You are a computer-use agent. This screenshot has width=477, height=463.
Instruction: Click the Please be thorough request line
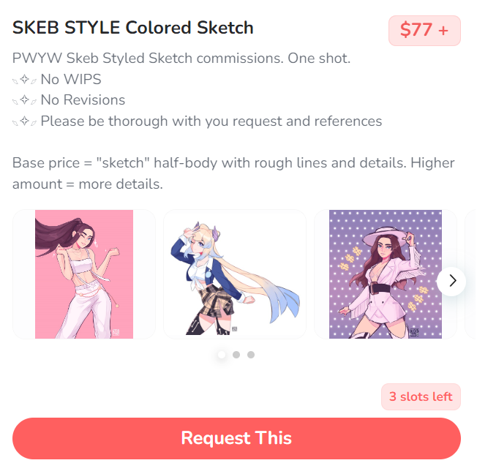pos(211,121)
